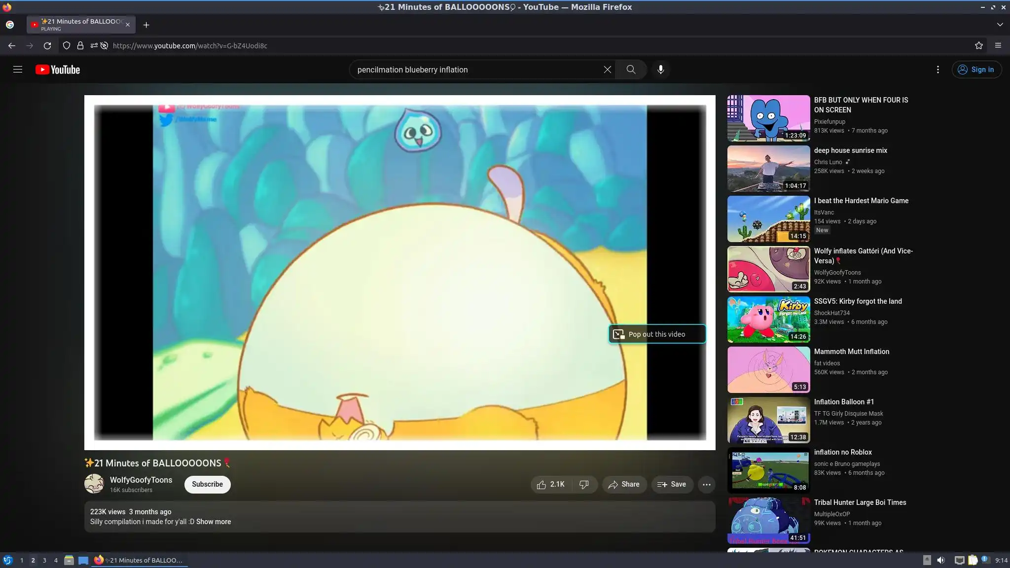
Task: Expand description with Show more
Action: point(213,522)
